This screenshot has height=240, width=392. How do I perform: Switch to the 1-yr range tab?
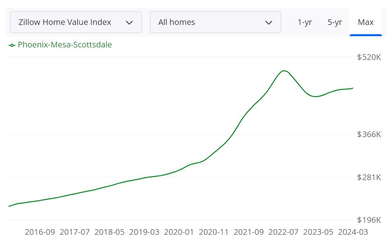305,22
